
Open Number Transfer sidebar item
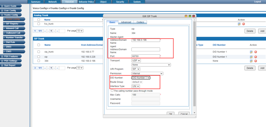coord(14,37)
